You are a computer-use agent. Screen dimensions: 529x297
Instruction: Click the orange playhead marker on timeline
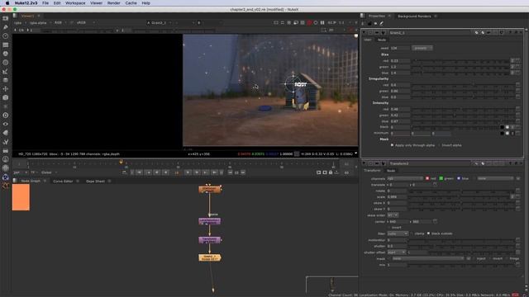(x=122, y=163)
